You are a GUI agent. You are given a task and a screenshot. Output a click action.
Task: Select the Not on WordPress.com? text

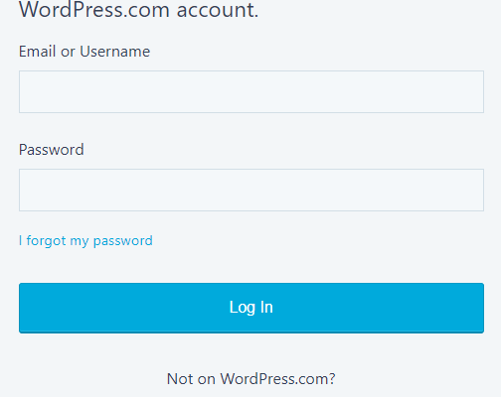click(x=251, y=379)
